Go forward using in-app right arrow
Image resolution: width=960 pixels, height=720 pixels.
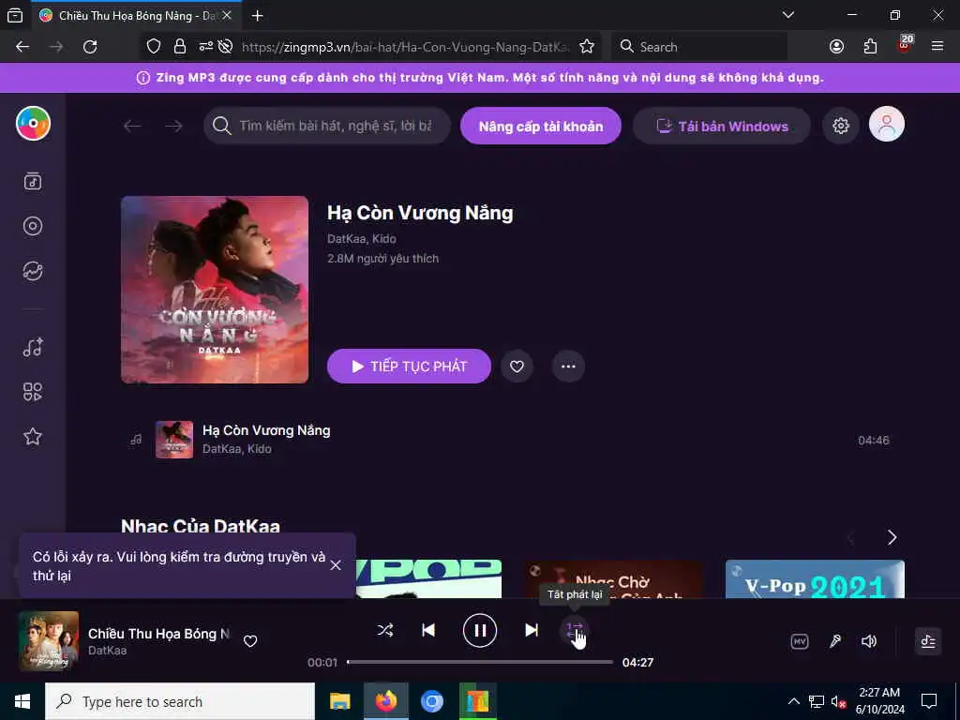[173, 127]
